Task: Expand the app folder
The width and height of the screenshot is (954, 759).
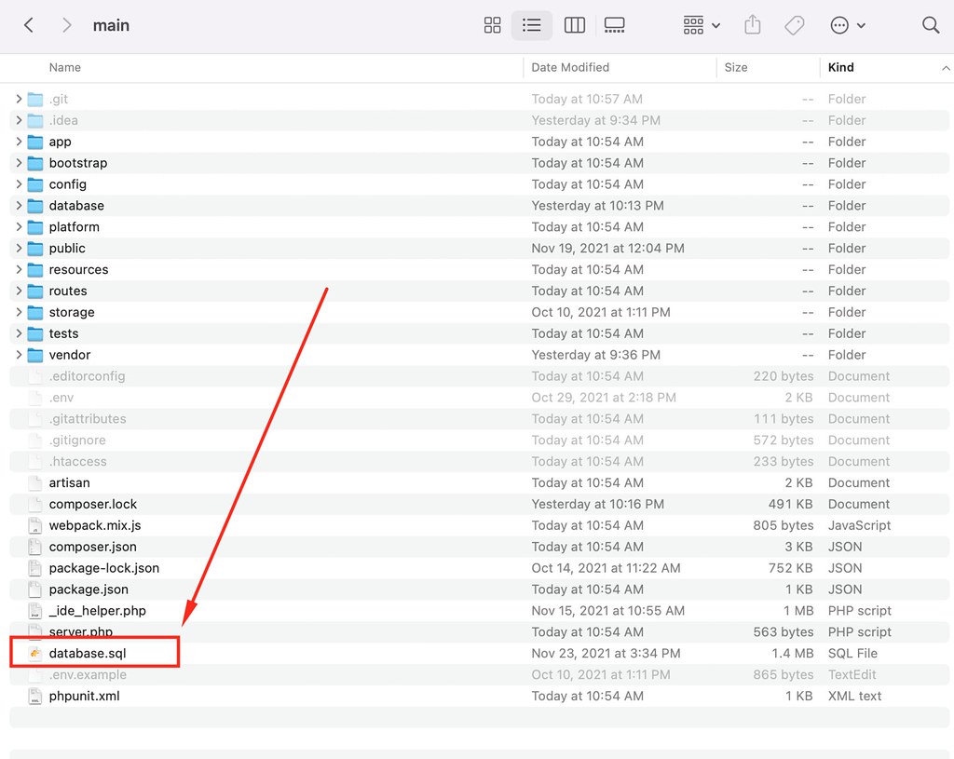Action: [19, 142]
